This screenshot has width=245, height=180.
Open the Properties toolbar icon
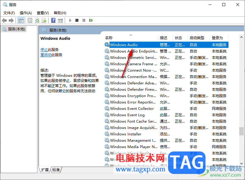tap(30, 20)
